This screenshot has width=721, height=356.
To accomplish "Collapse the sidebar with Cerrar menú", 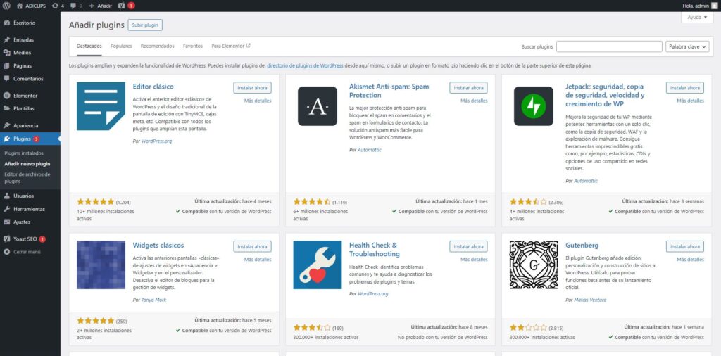I will [x=22, y=252].
